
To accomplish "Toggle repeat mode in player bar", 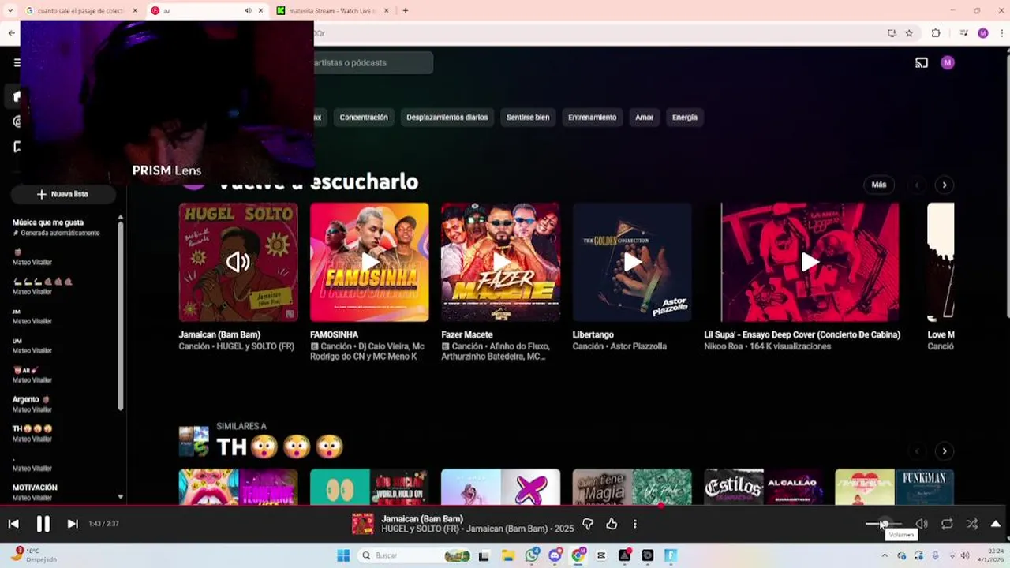I will [x=947, y=524].
